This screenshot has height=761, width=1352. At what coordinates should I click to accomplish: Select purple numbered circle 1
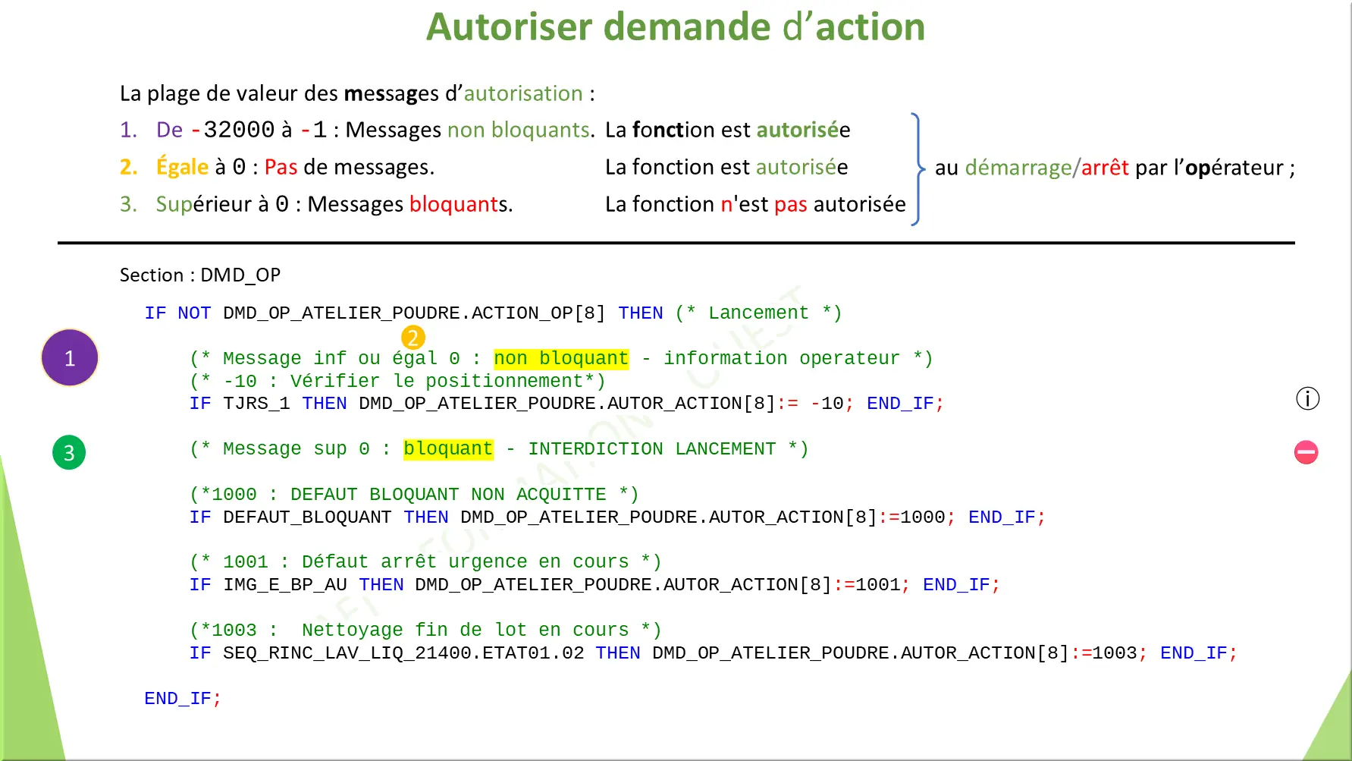[x=69, y=357]
